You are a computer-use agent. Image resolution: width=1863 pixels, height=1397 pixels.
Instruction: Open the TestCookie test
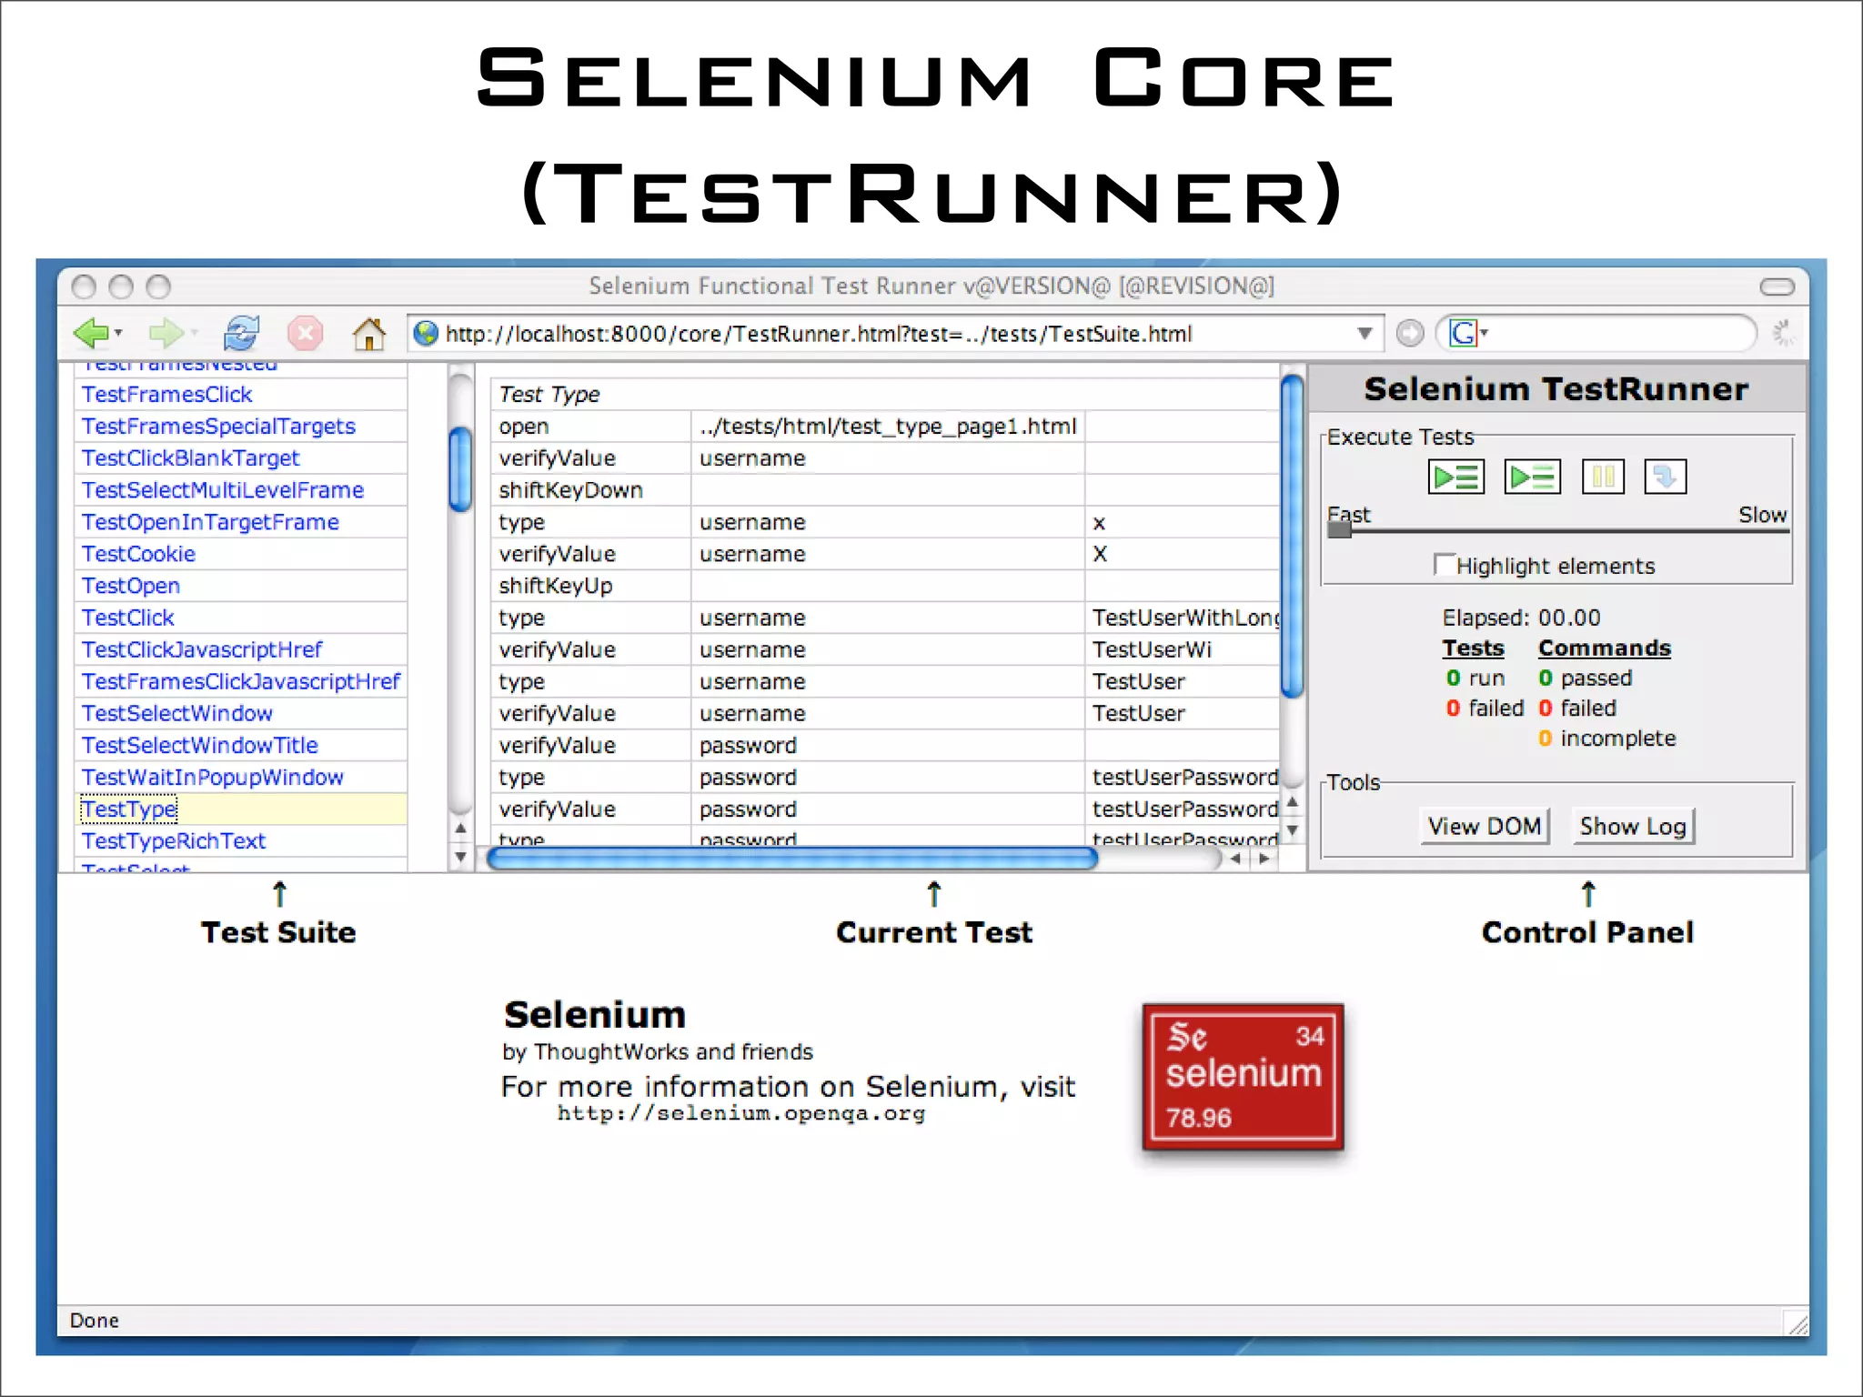[138, 554]
